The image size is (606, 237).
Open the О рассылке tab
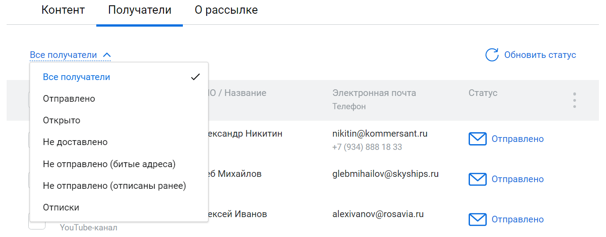[226, 10]
